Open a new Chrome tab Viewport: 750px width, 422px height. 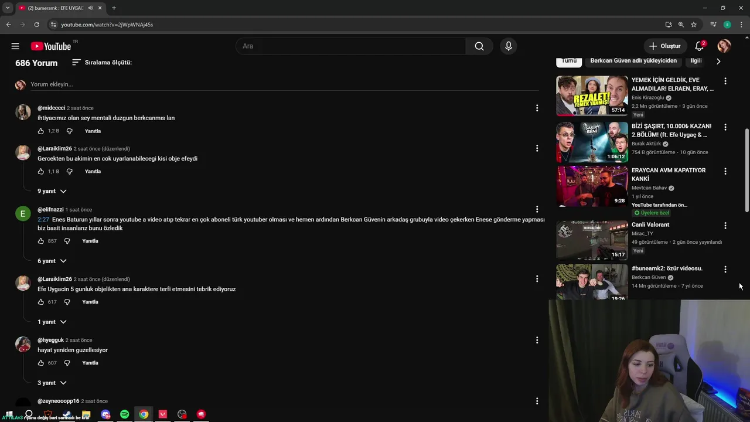(114, 8)
